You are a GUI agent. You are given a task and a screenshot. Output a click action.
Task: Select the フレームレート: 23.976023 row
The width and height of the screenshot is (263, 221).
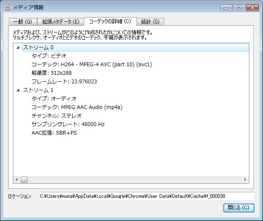coord(64,82)
